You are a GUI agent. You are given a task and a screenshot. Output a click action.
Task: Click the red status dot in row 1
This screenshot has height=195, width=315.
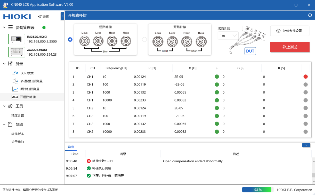click(305, 77)
